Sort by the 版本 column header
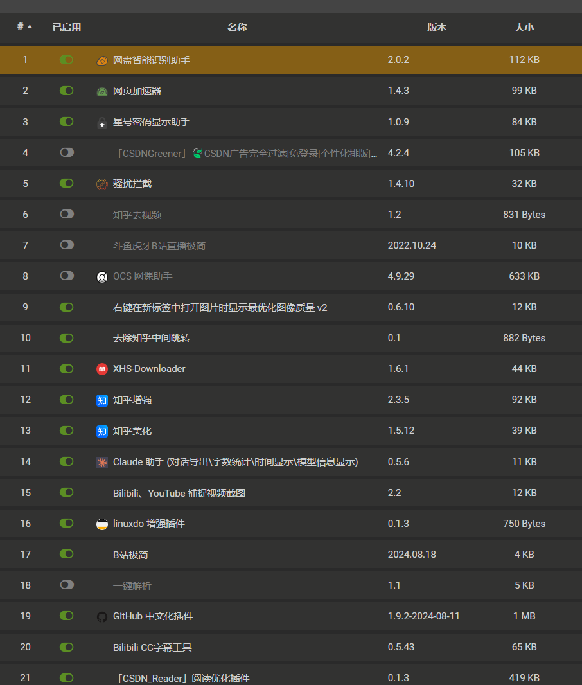The width and height of the screenshot is (582, 685). (x=437, y=28)
